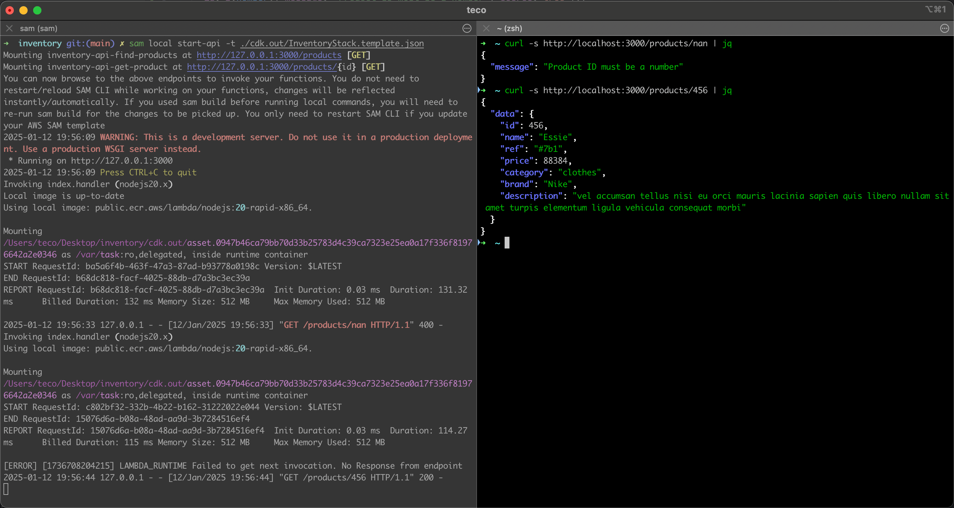Close the ~ (zsh) pane

[x=486, y=29]
